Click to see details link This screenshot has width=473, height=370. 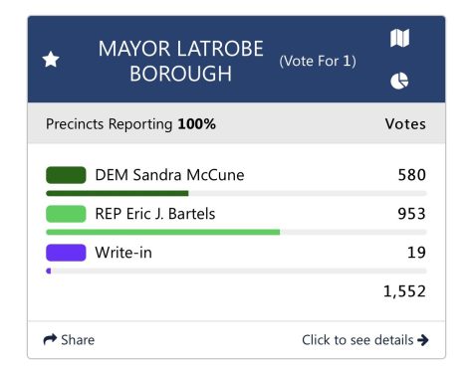pyautogui.click(x=365, y=340)
